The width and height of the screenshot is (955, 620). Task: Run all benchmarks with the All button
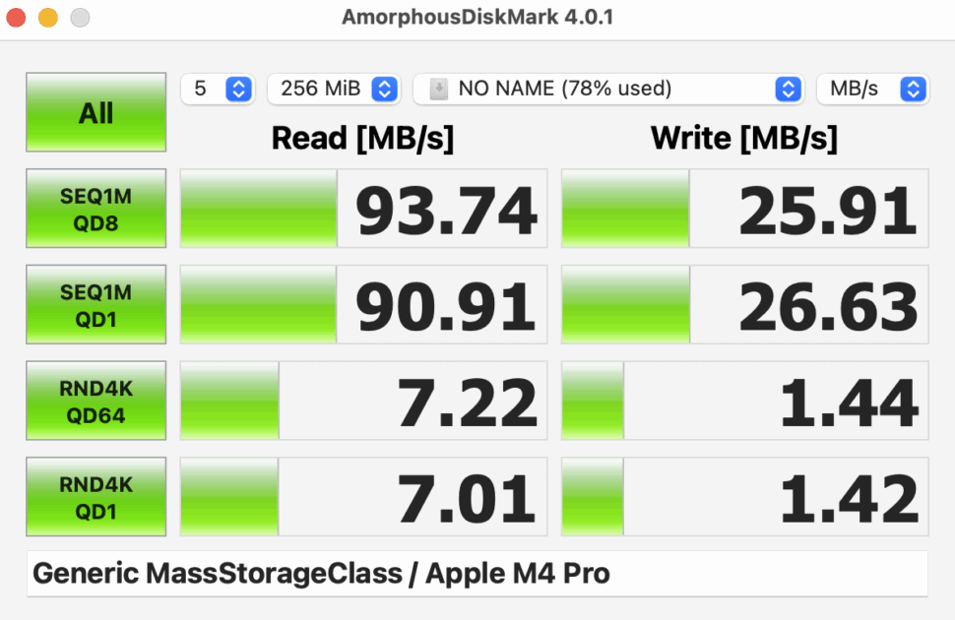pos(95,112)
